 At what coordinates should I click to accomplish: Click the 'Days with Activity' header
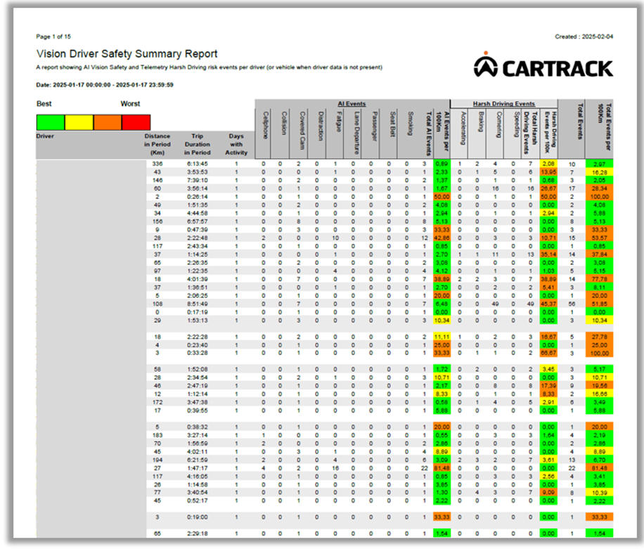click(x=236, y=144)
